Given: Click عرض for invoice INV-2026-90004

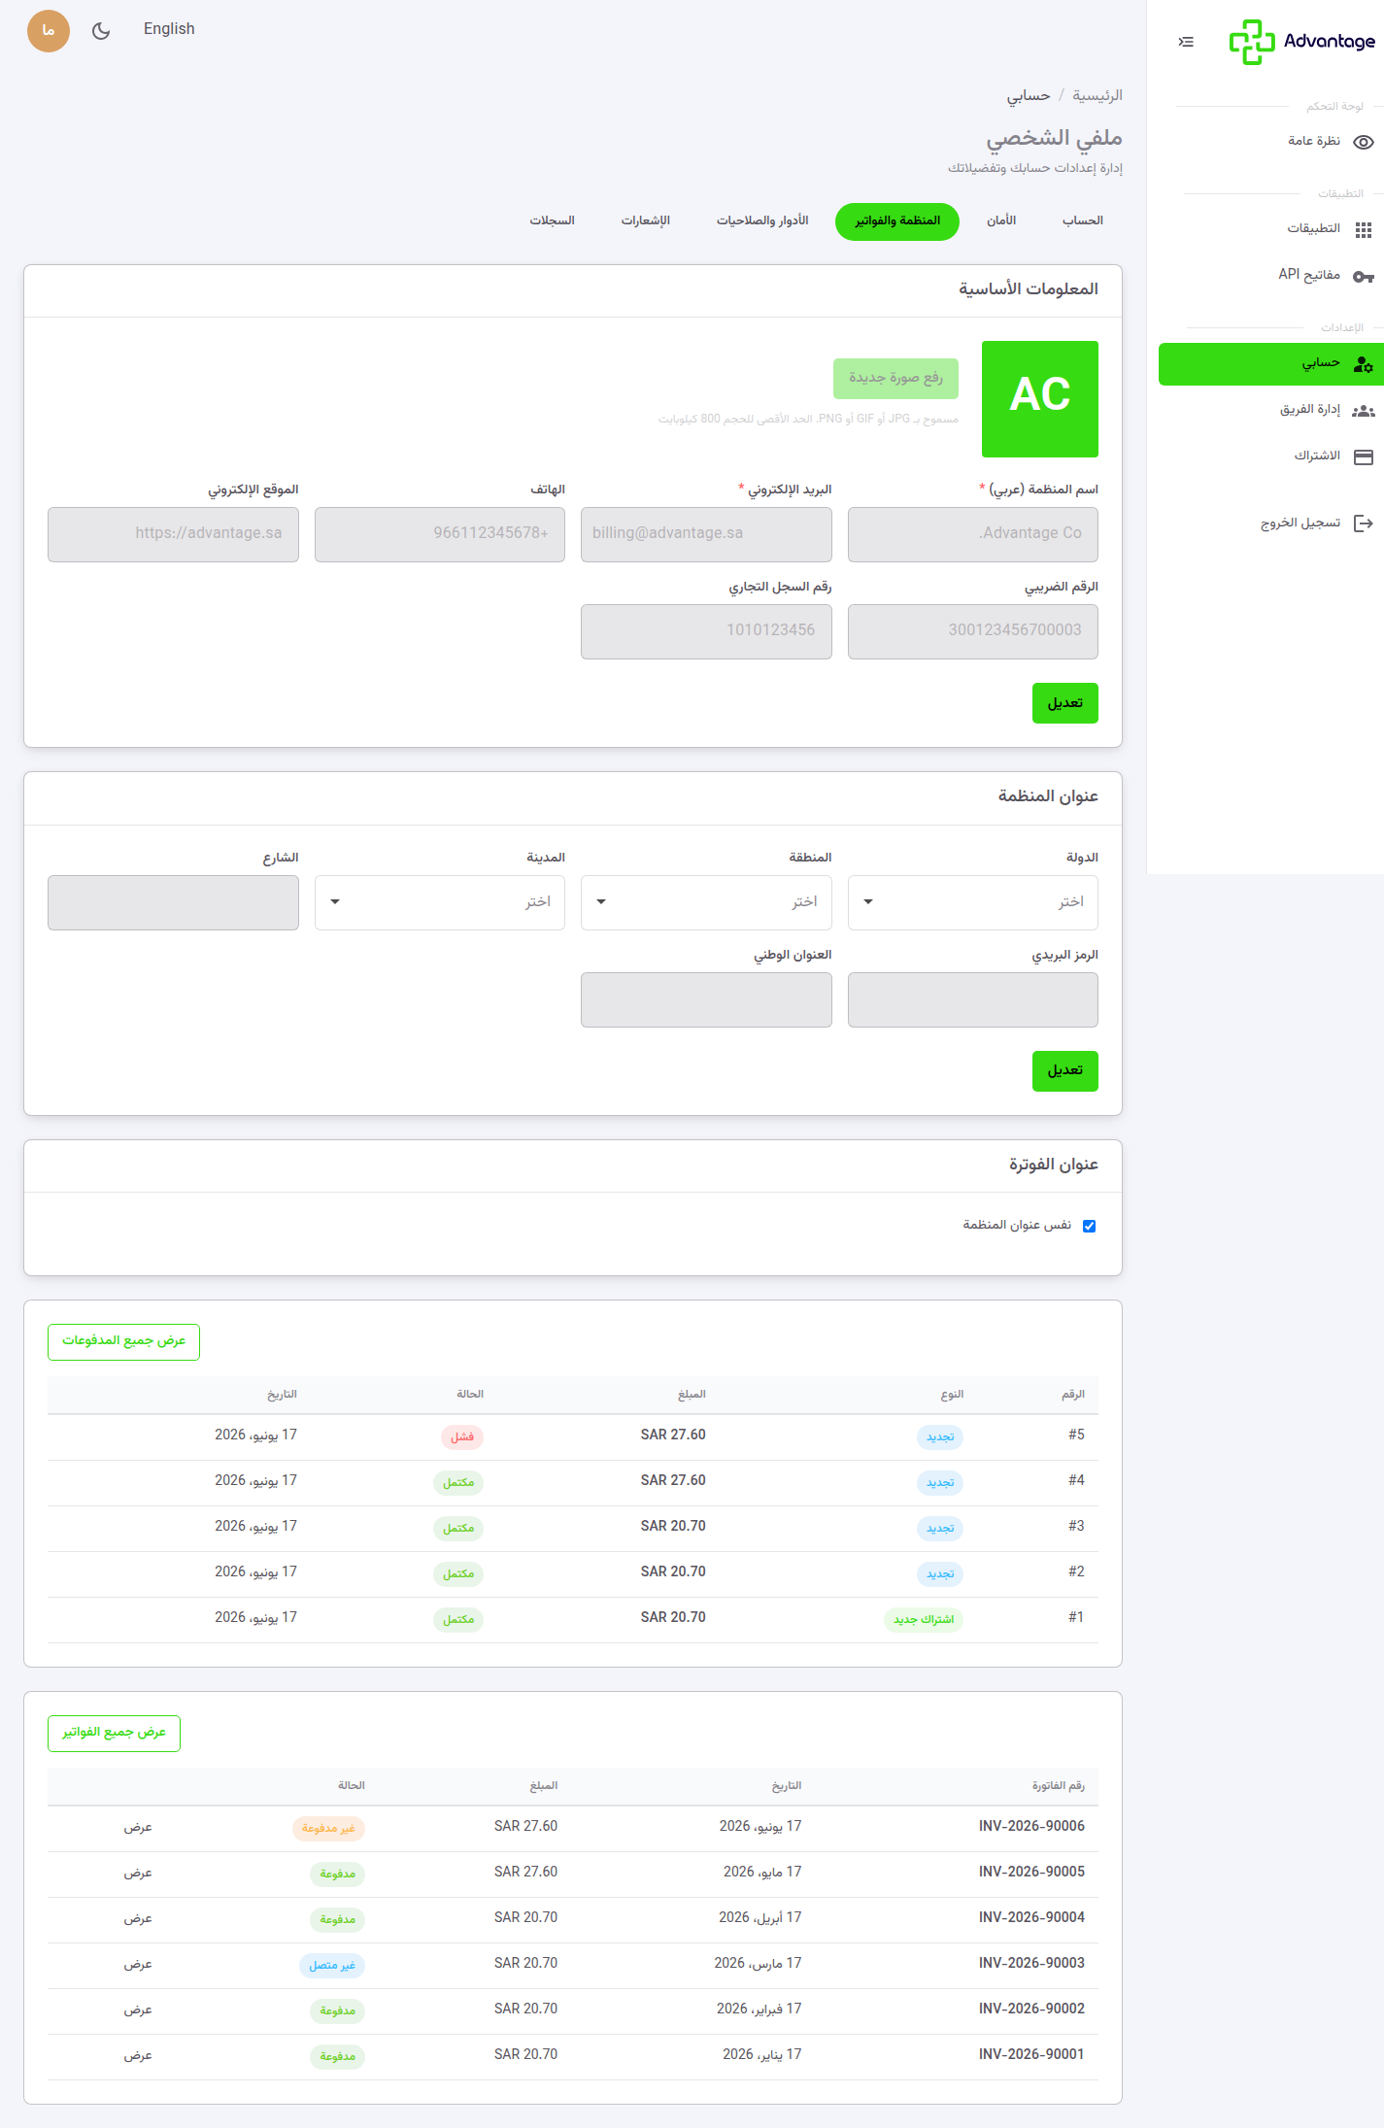Looking at the screenshot, I should point(138,1919).
